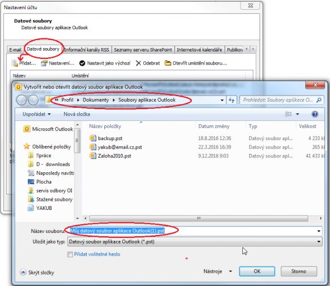Click Dokumenty in the address breadcrumb
Viewport: 330px width, 286px height.
pyautogui.click(x=96, y=100)
